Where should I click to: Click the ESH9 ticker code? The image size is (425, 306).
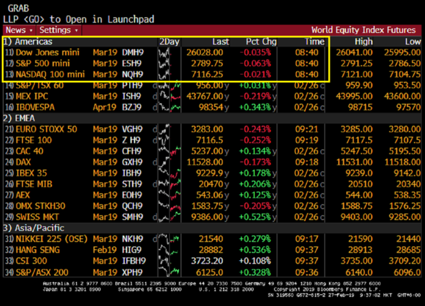point(132,63)
